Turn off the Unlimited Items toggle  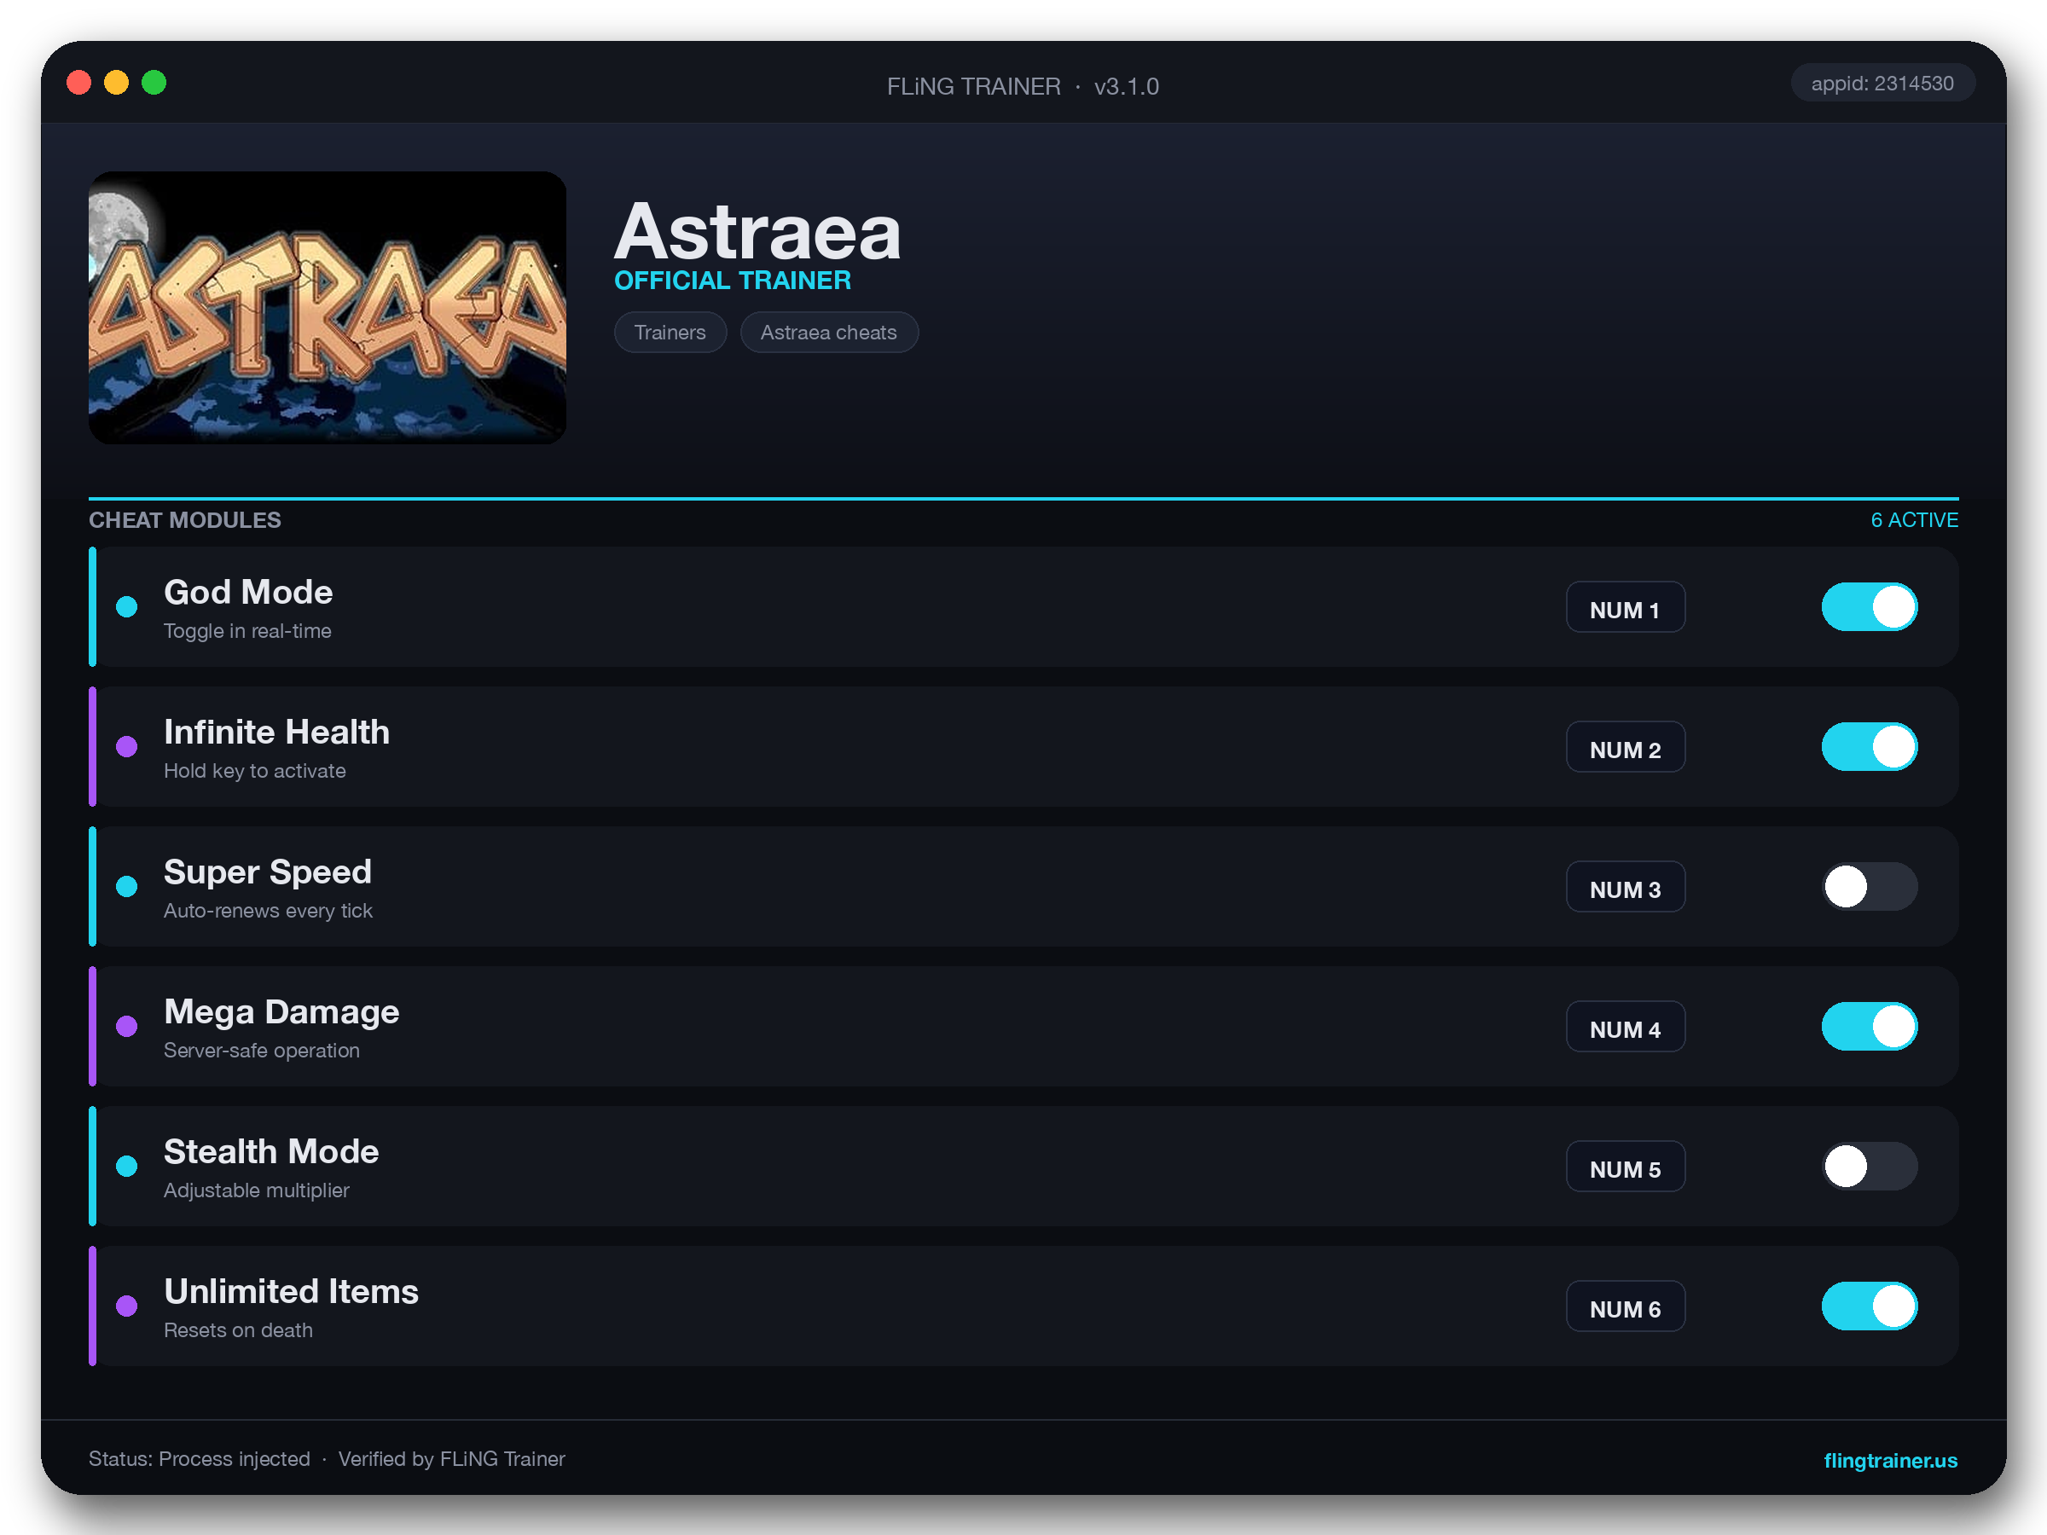1870,1306
